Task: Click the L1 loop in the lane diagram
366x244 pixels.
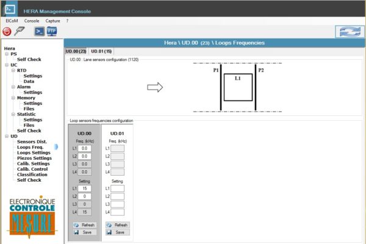Action: pos(238,87)
